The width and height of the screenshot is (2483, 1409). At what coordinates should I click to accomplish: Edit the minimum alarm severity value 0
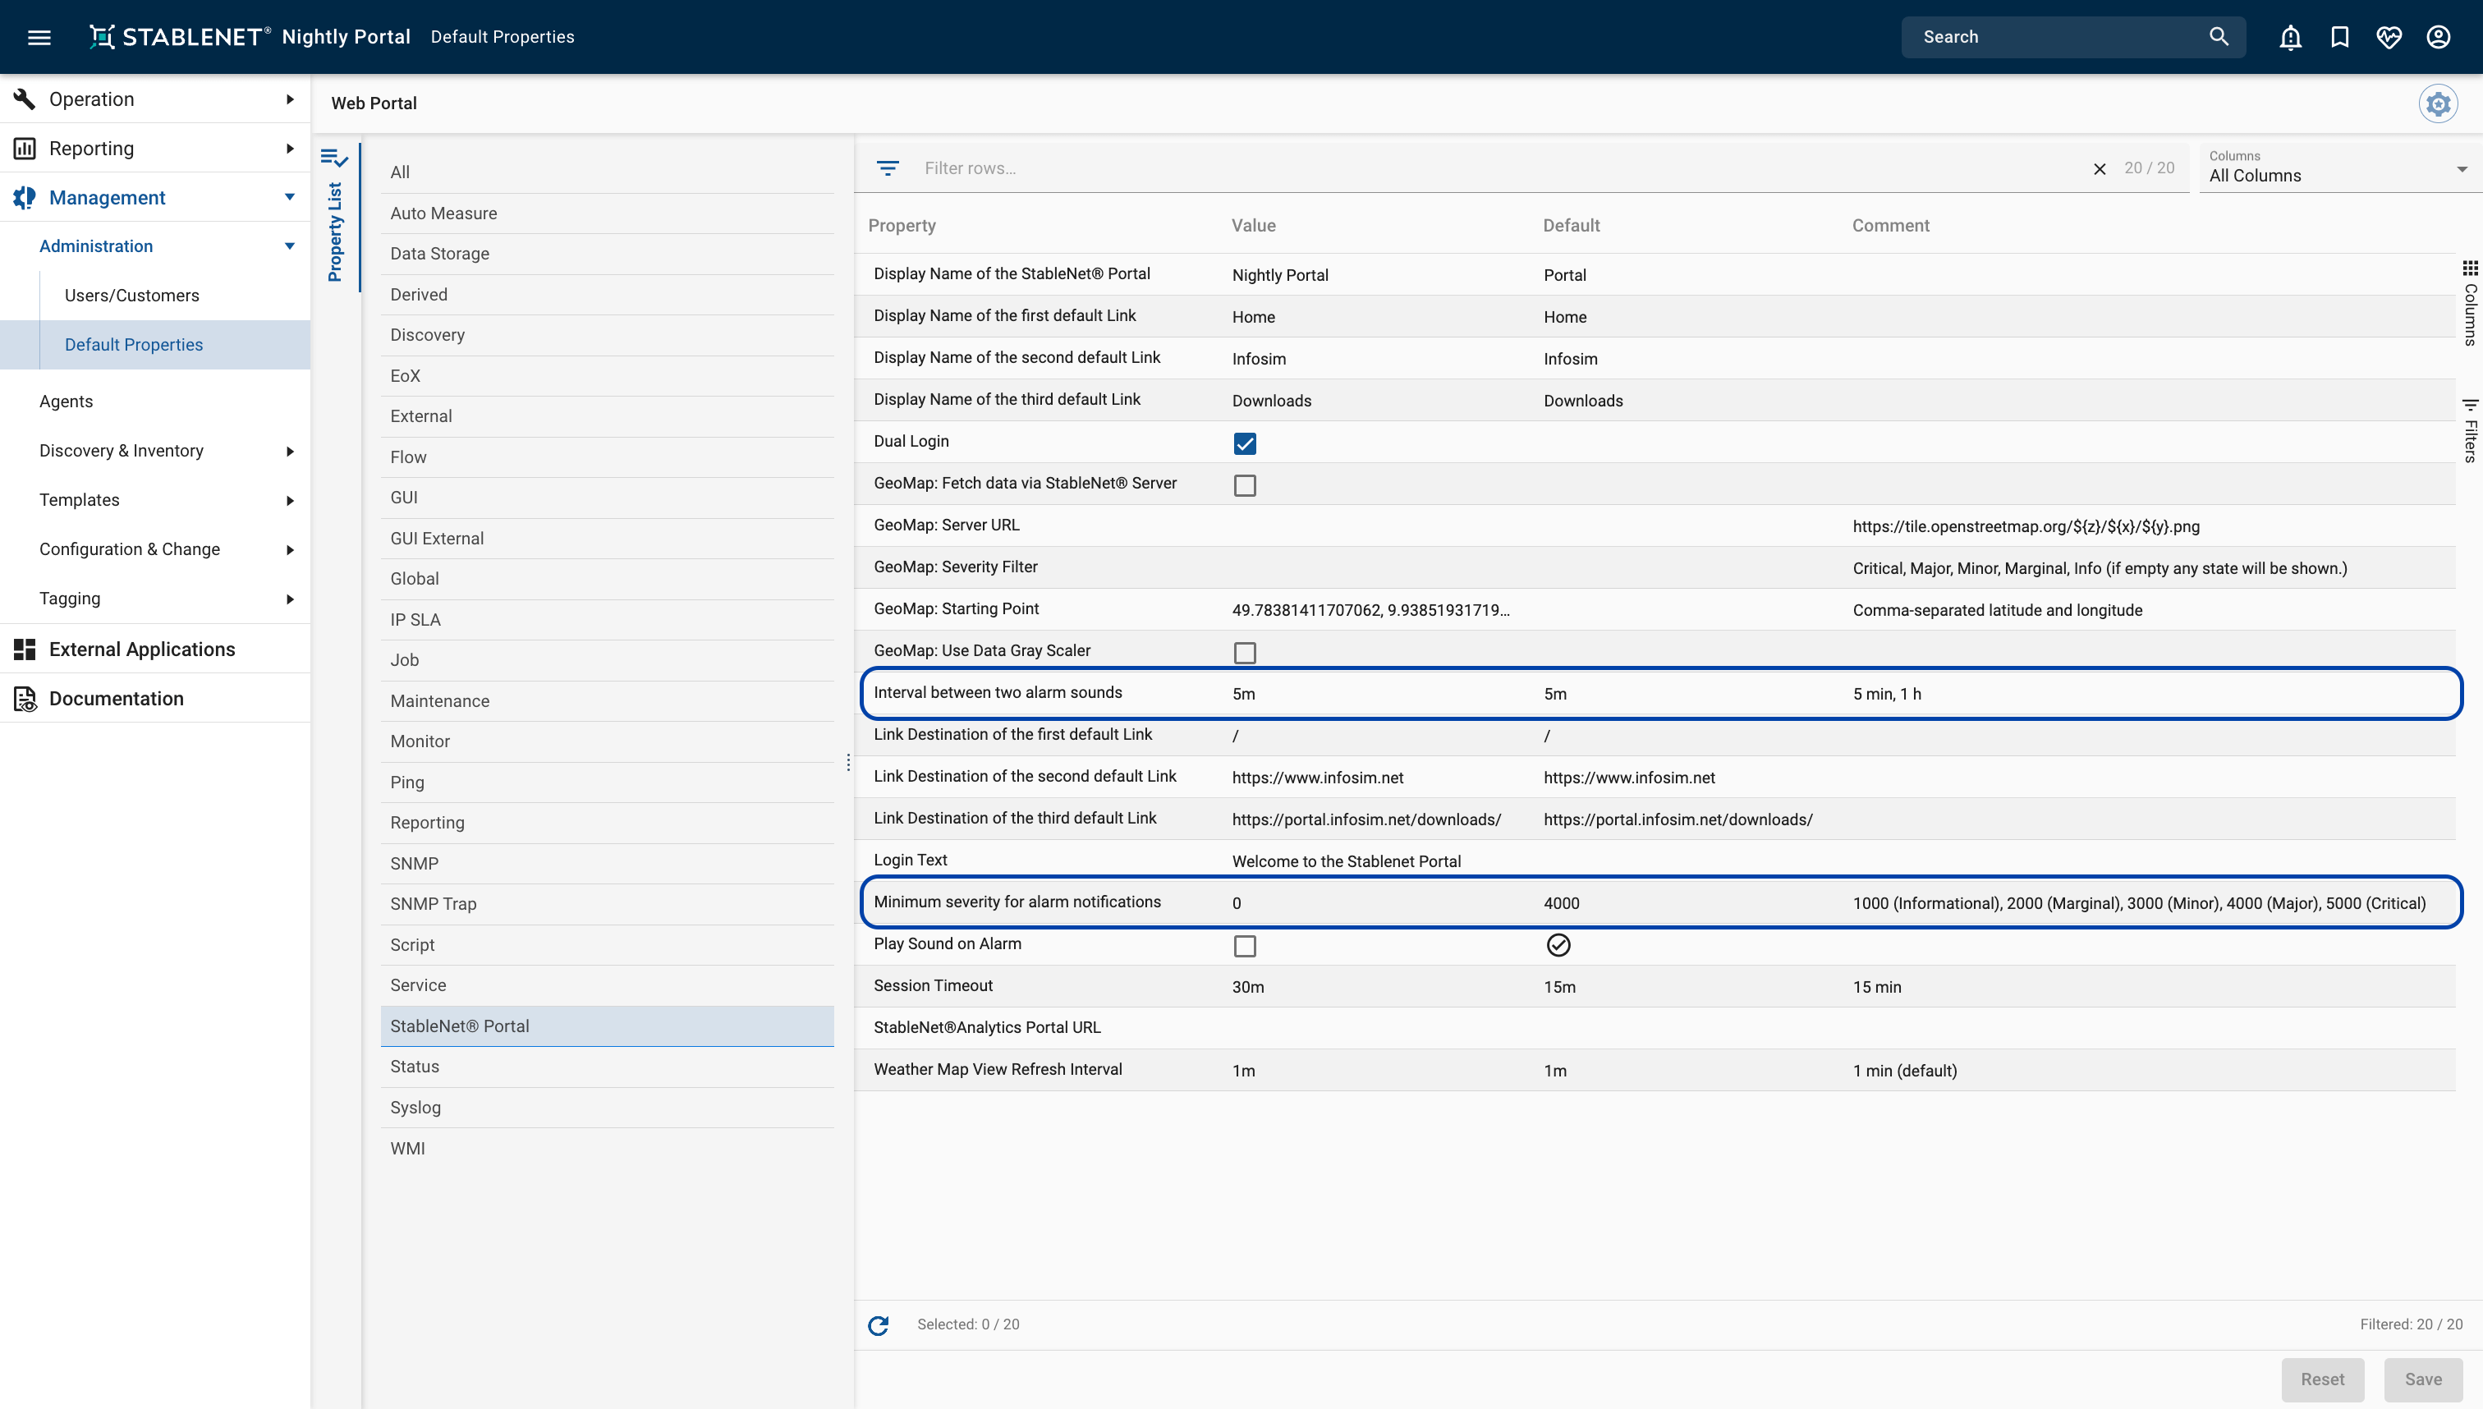point(1236,903)
